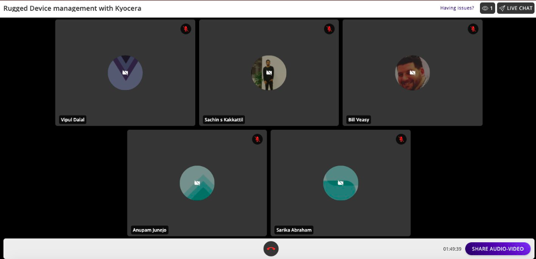The image size is (536, 259).
Task: Click Anupam Junejo's avatar
Action: [x=197, y=183]
